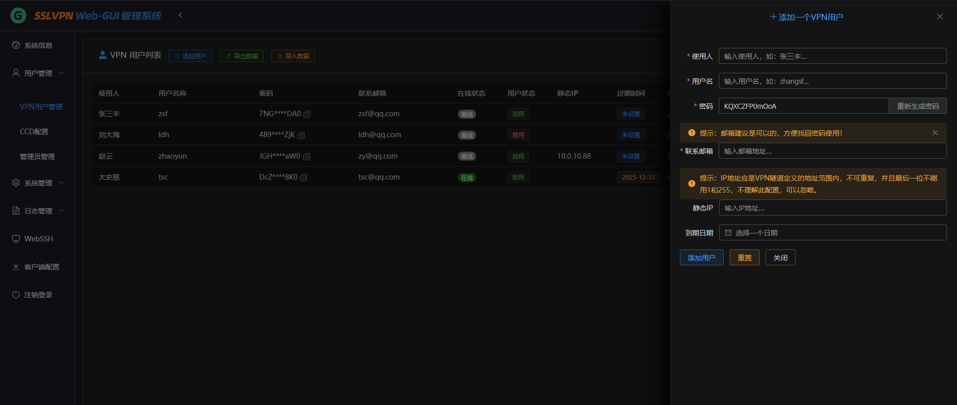Click the 在线状态 column header
Image resolution: width=957 pixels, height=405 pixels.
(x=472, y=93)
